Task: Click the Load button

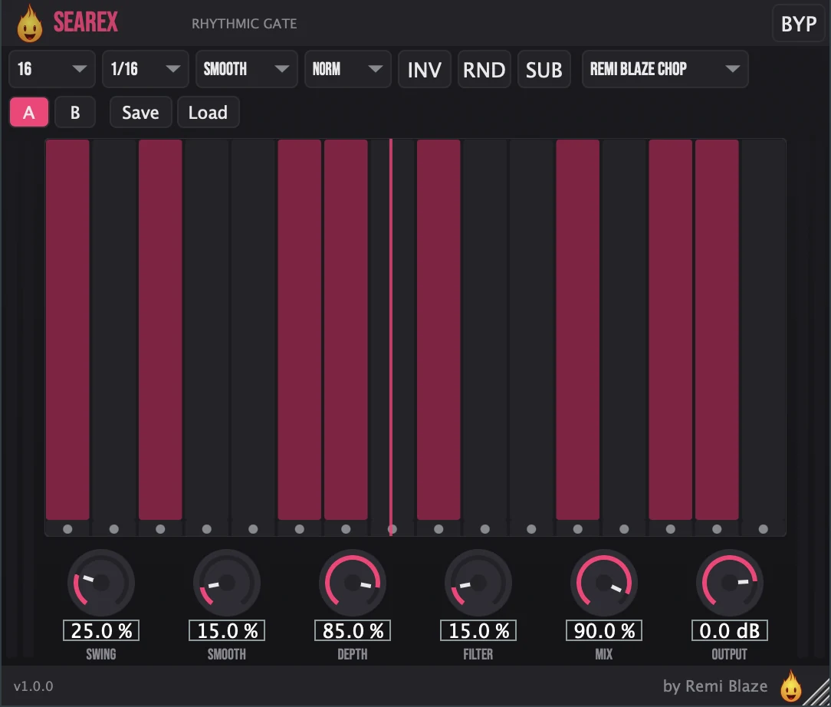Action: [x=208, y=113]
